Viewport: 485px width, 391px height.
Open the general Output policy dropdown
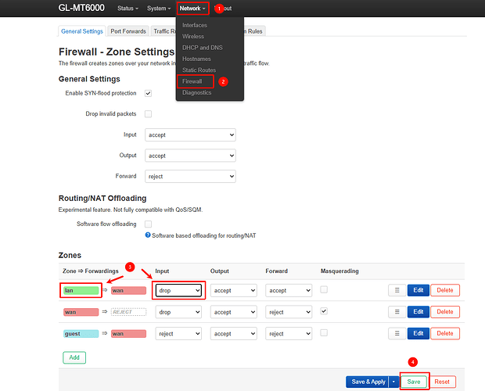click(x=190, y=156)
